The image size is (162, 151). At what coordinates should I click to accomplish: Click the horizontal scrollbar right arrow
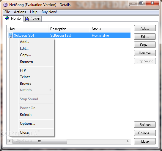point(128,141)
